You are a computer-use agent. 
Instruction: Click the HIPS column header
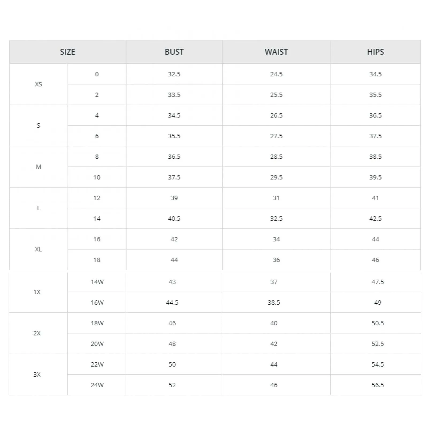click(376, 52)
